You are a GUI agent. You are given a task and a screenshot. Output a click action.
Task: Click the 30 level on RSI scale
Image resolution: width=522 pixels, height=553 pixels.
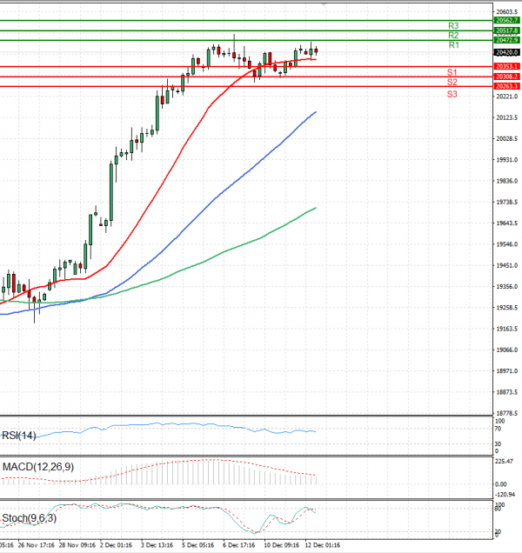click(x=498, y=444)
